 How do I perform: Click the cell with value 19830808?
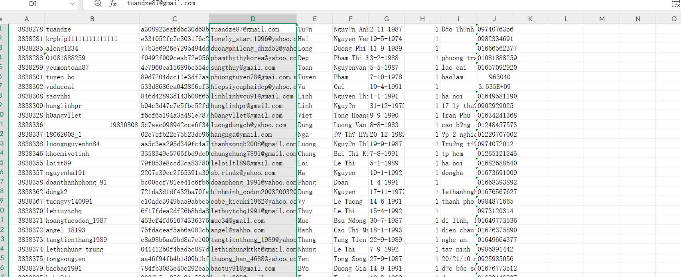[x=92, y=125]
